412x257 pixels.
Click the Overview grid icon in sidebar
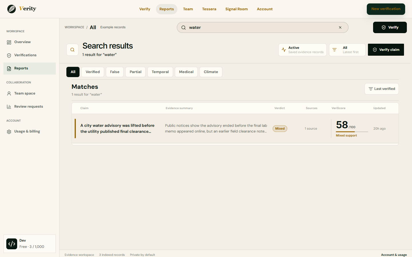pyautogui.click(x=9, y=42)
